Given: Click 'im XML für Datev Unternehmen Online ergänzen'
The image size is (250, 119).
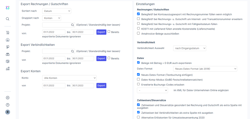Looking at the screenshot, I should [201, 90].
